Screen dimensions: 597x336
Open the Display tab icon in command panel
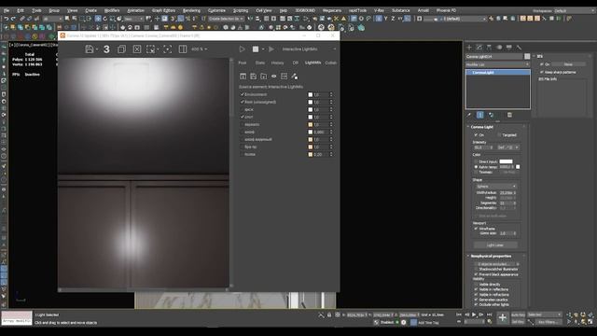tap(508, 48)
